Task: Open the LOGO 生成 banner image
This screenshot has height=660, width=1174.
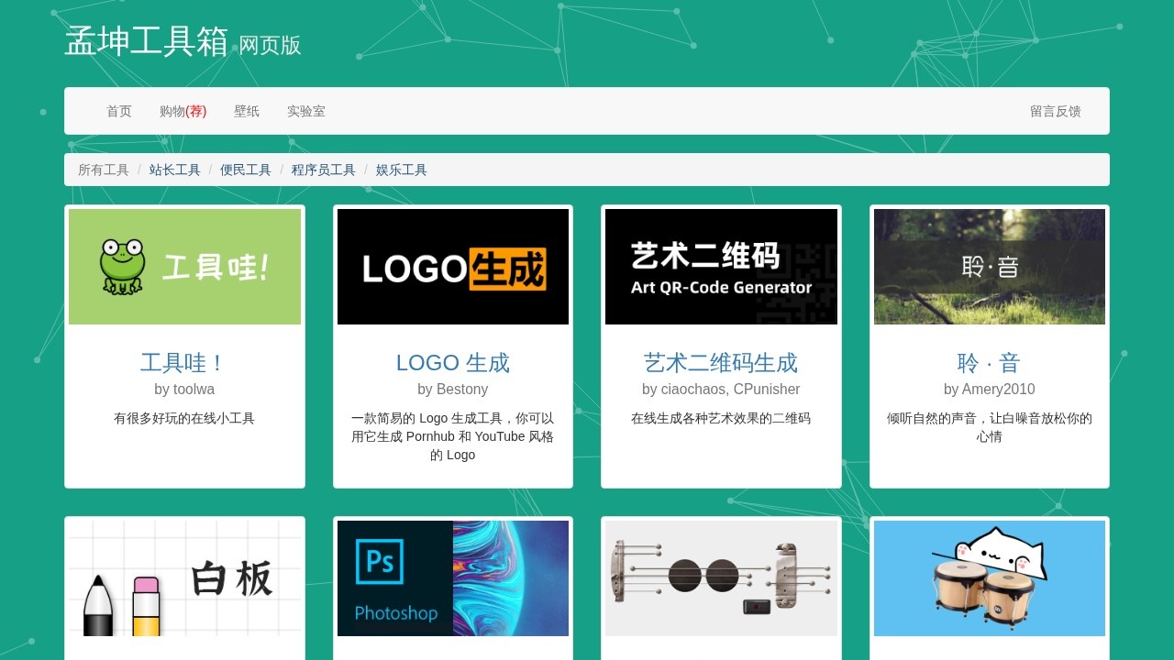Action: click(452, 267)
